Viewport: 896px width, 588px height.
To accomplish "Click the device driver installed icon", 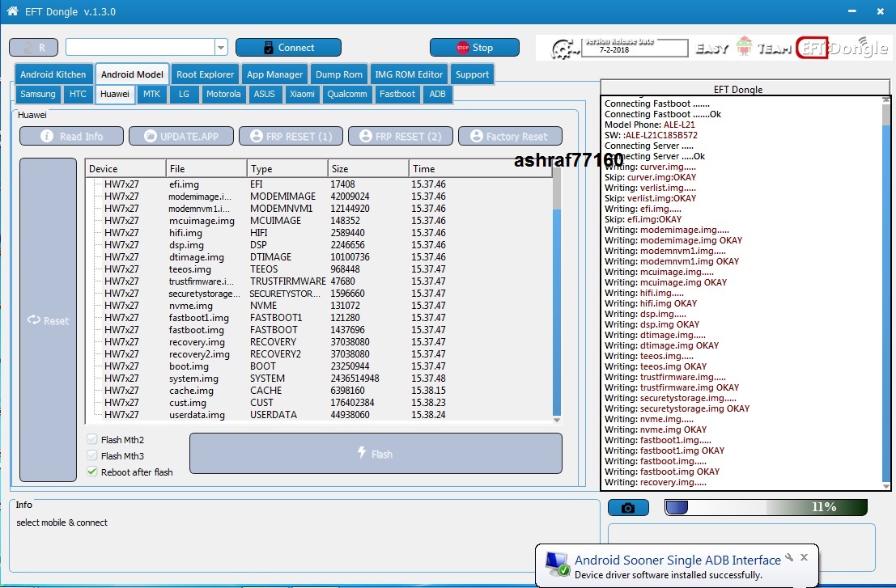I will [x=557, y=564].
